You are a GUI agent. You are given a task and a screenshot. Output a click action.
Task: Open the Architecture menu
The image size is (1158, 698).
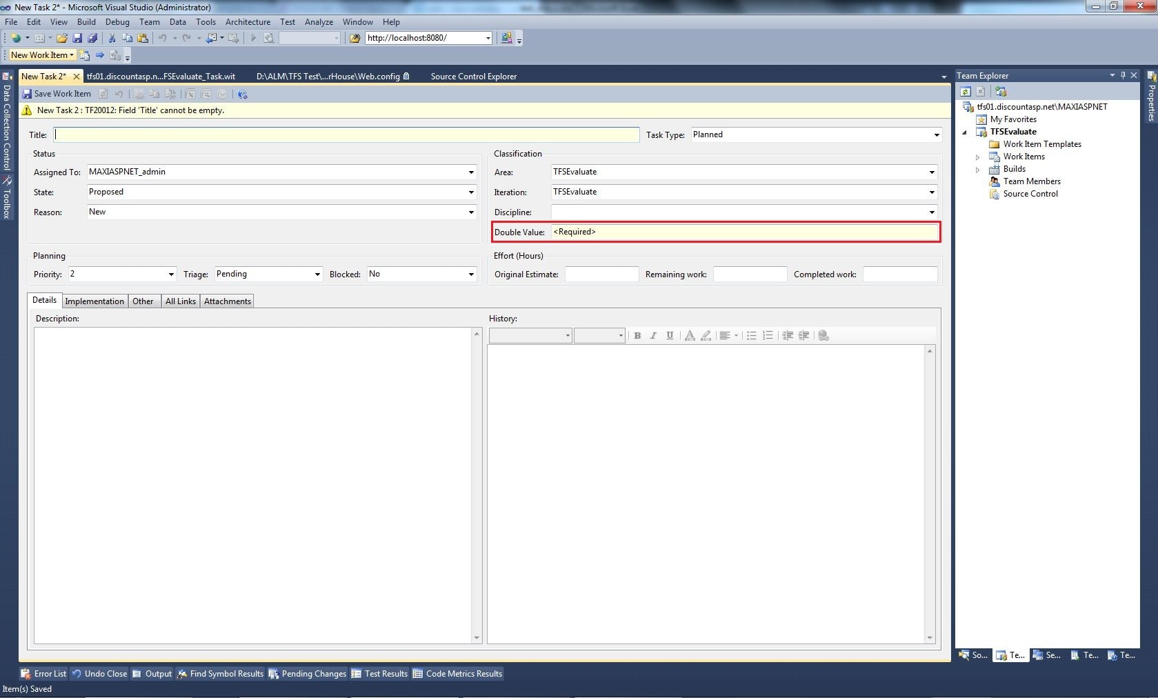point(248,22)
